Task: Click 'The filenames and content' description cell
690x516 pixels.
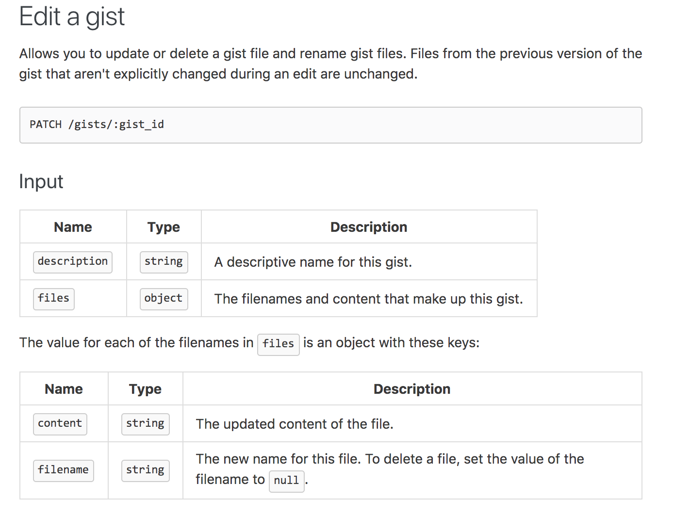Action: [368, 299]
